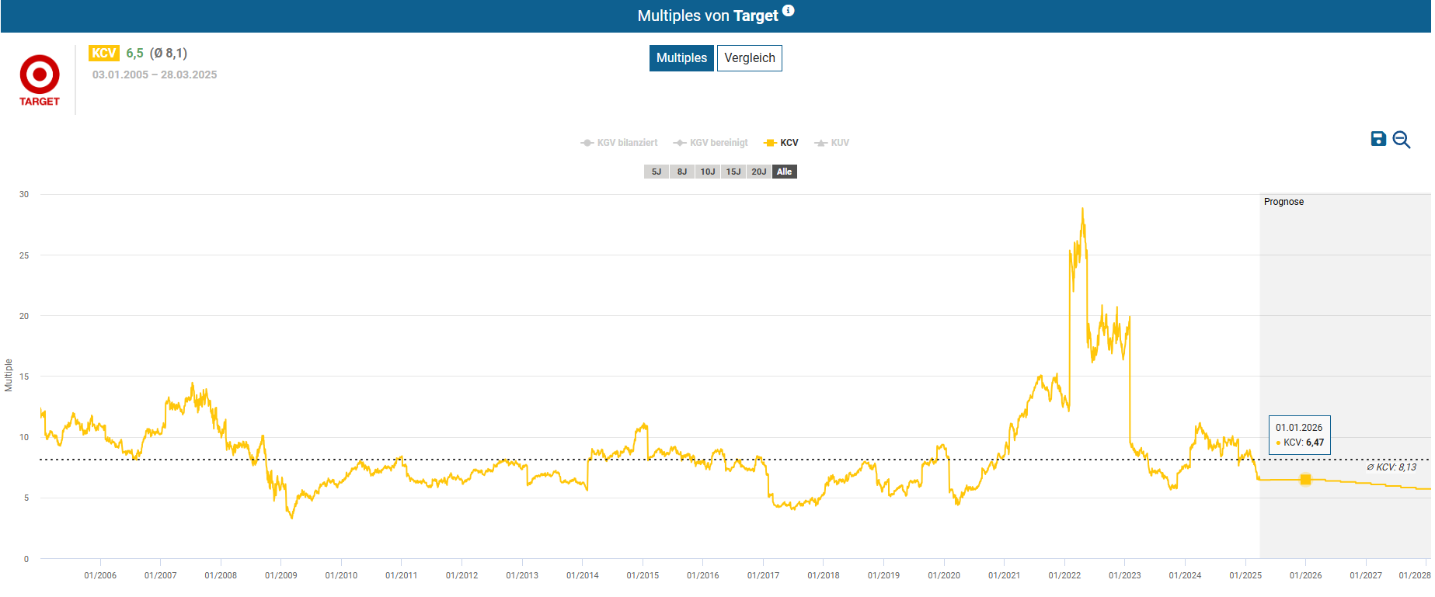Select the 5J time range
Screen dimensions: 1435x597
pos(657,172)
